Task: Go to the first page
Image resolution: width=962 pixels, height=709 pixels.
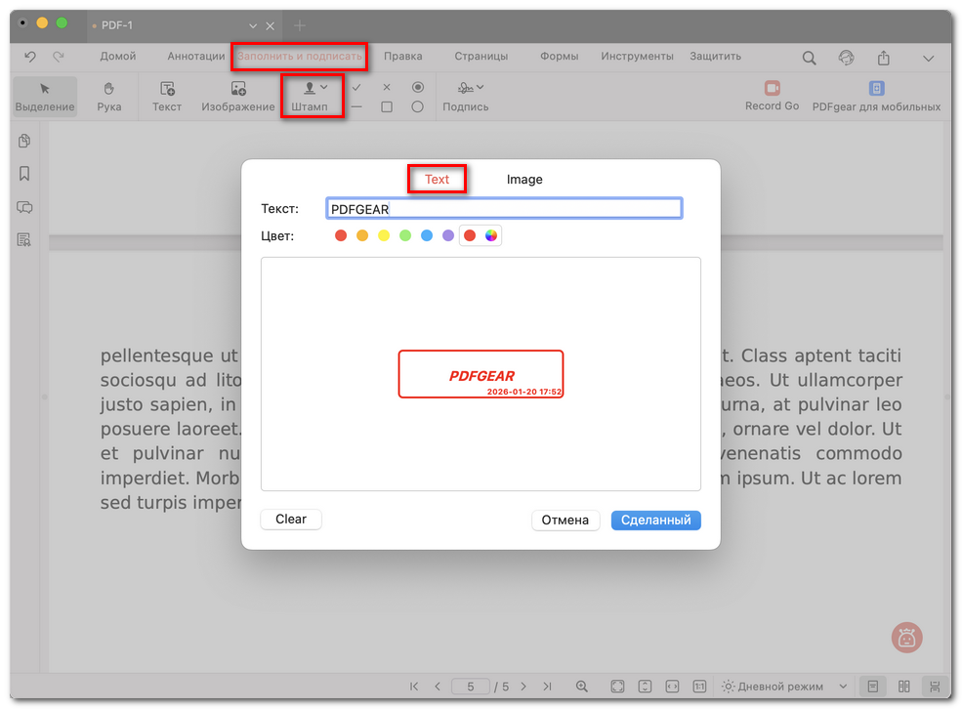Action: coord(414,687)
